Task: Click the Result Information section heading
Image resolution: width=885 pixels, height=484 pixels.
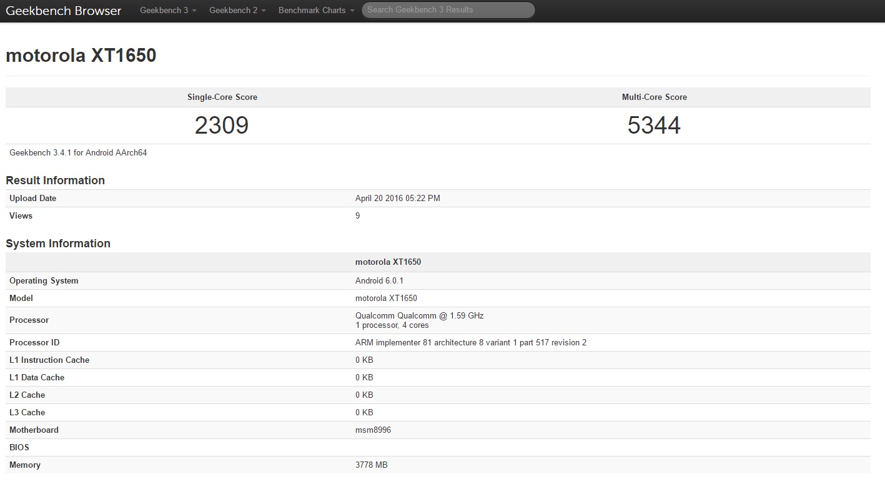Action: click(55, 180)
